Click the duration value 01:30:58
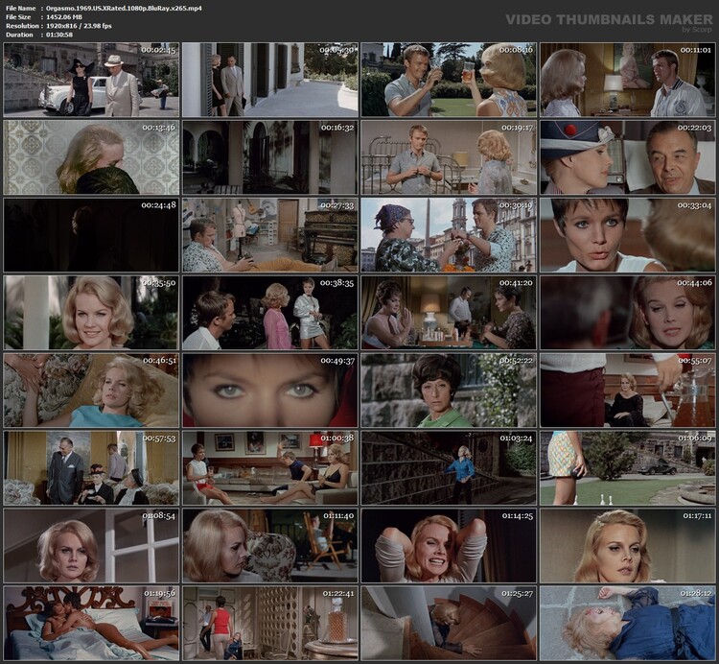This screenshot has height=664, width=719. click(x=59, y=35)
